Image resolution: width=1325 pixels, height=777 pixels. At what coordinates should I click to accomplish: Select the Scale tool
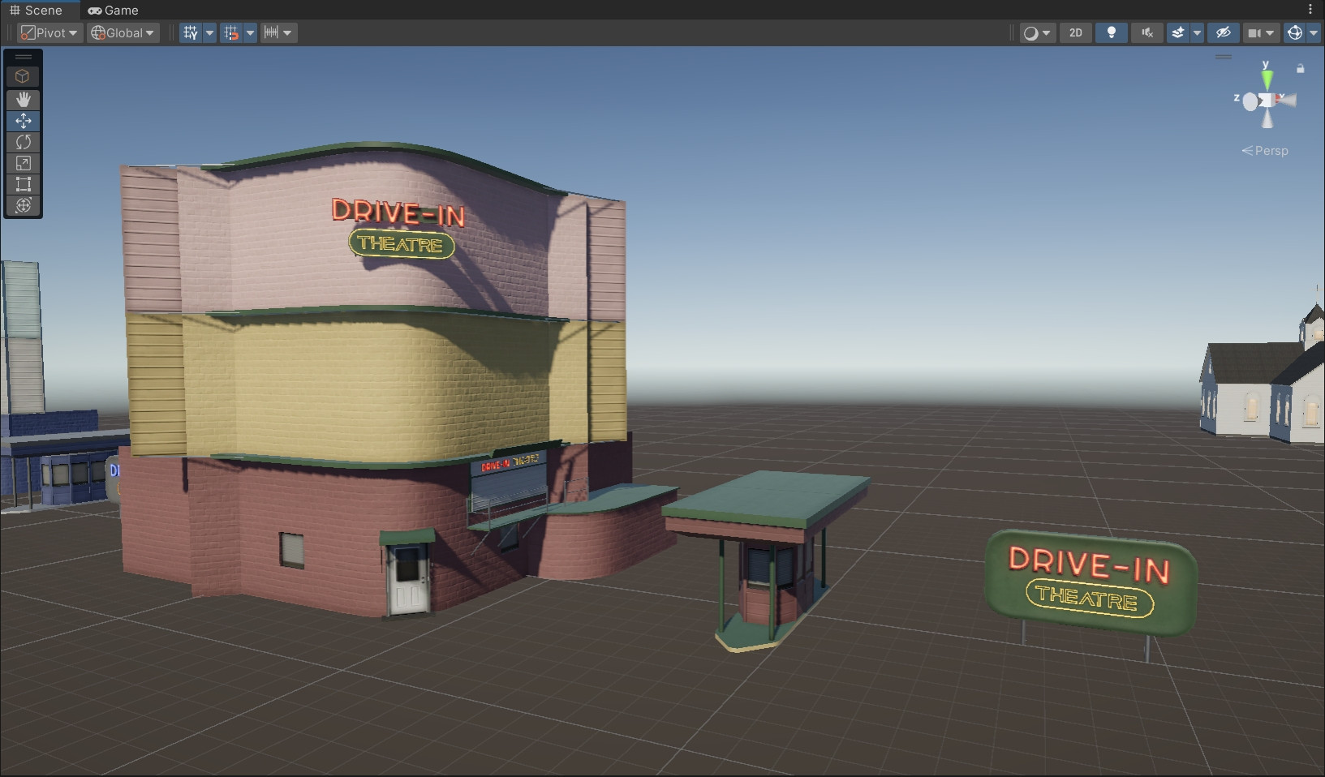click(x=23, y=163)
